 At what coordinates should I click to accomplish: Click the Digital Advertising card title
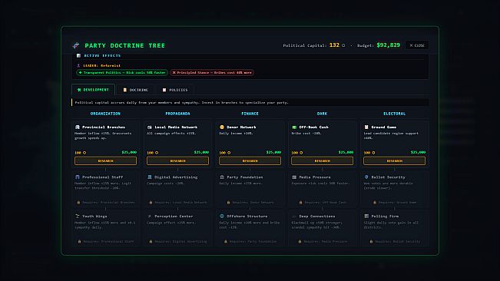click(176, 177)
